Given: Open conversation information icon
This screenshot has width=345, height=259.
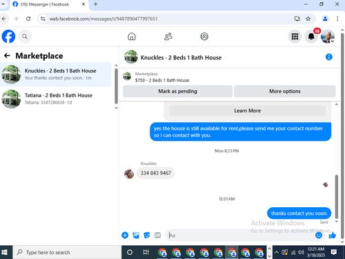Looking at the screenshot, I should tap(329, 57).
